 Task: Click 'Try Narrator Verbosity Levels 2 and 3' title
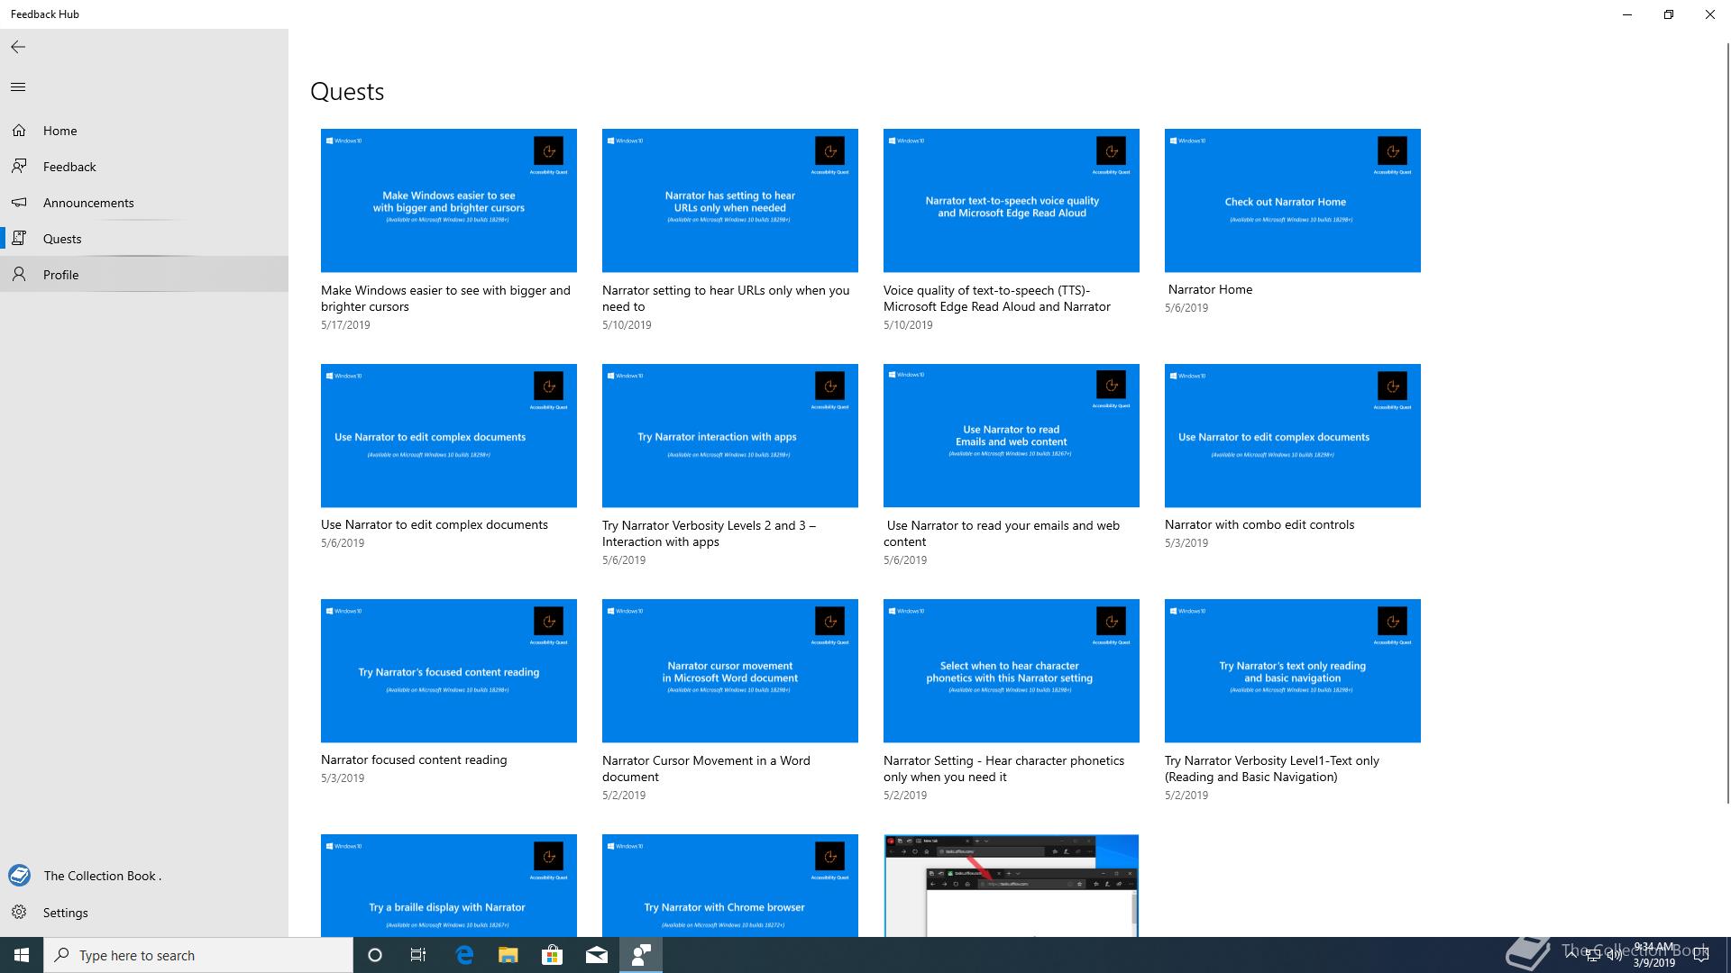pyautogui.click(x=709, y=533)
